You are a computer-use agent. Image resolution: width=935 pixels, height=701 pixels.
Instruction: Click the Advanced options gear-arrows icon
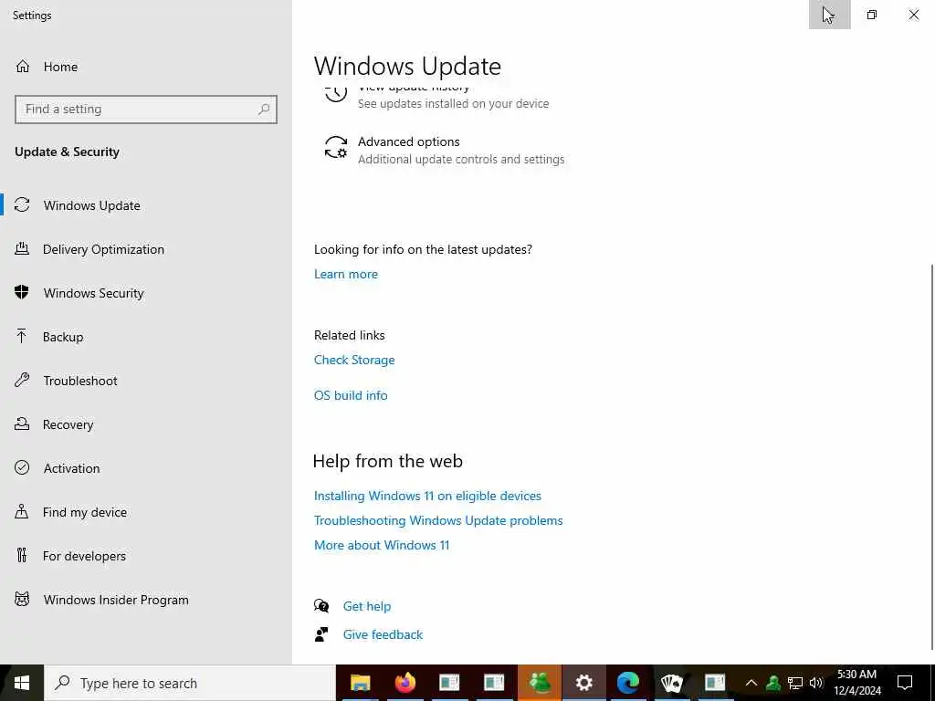[x=336, y=147]
